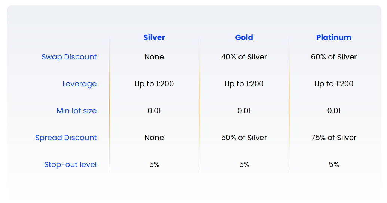
Task: Click the Swap Discount row label
Action: click(69, 57)
